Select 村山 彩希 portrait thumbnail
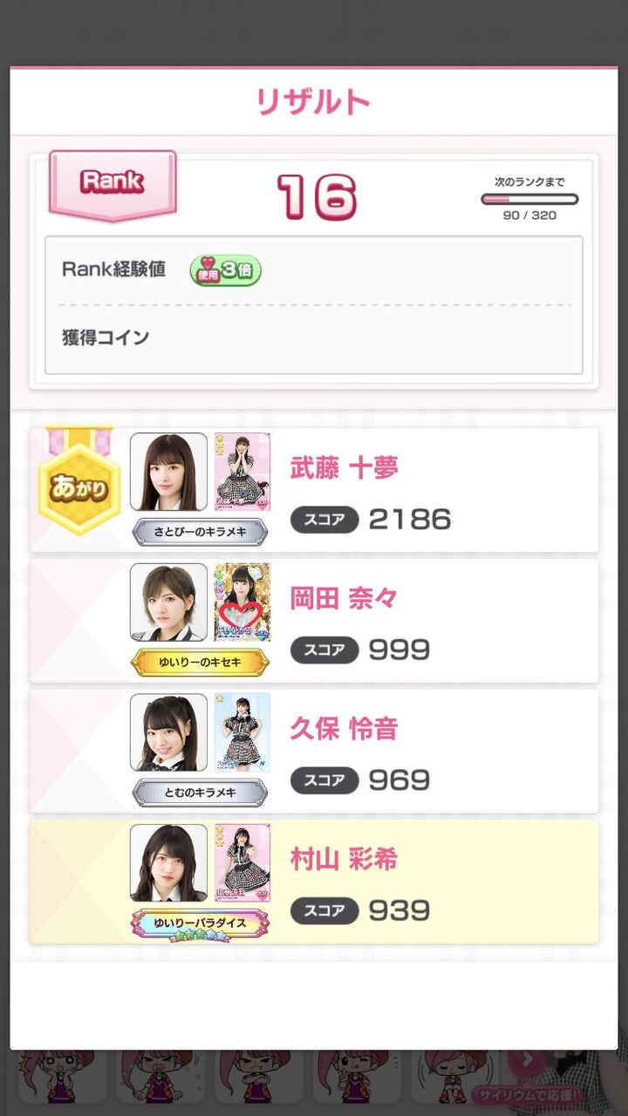Viewport: 628px width, 1116px height. pyautogui.click(x=169, y=863)
